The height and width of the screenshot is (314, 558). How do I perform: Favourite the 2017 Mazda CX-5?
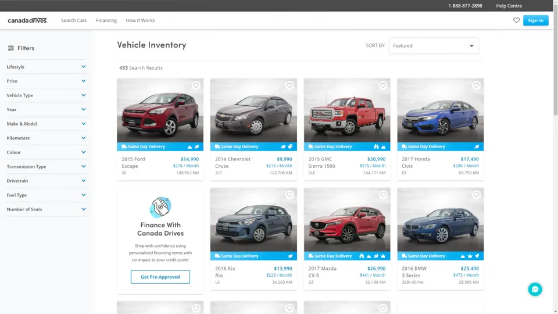click(383, 195)
